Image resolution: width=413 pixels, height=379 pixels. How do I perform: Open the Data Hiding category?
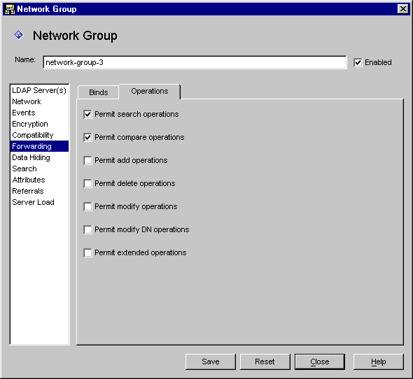point(39,157)
